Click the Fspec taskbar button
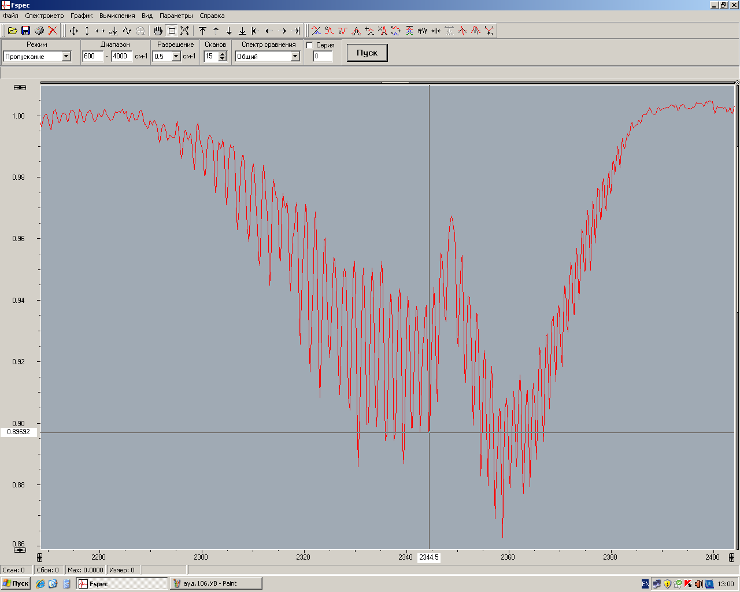 122,583
